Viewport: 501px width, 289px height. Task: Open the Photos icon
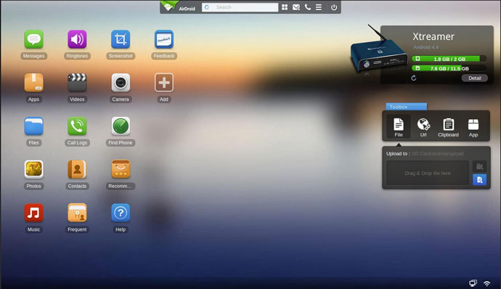[x=33, y=169]
